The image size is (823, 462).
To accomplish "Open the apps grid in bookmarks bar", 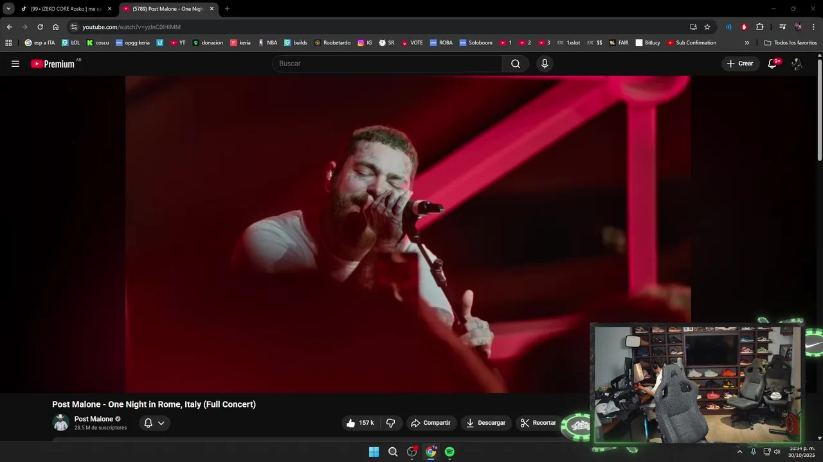I will point(8,43).
